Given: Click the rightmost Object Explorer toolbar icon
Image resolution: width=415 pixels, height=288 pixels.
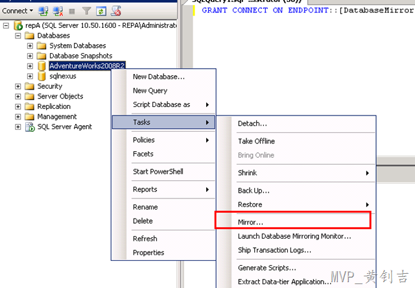Looking at the screenshot, I should [116, 11].
